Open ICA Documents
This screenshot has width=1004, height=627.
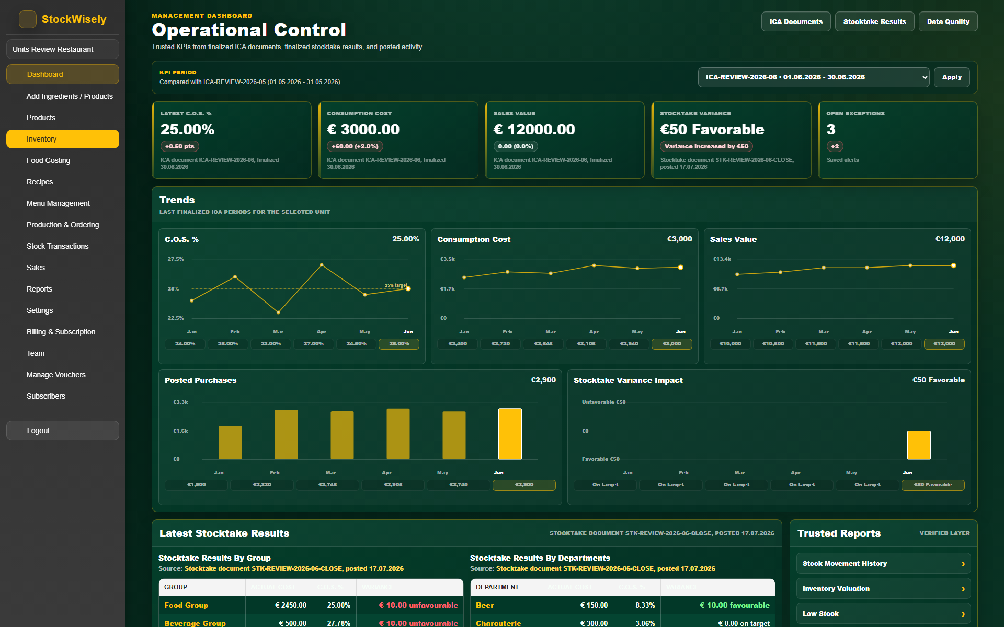tap(796, 22)
